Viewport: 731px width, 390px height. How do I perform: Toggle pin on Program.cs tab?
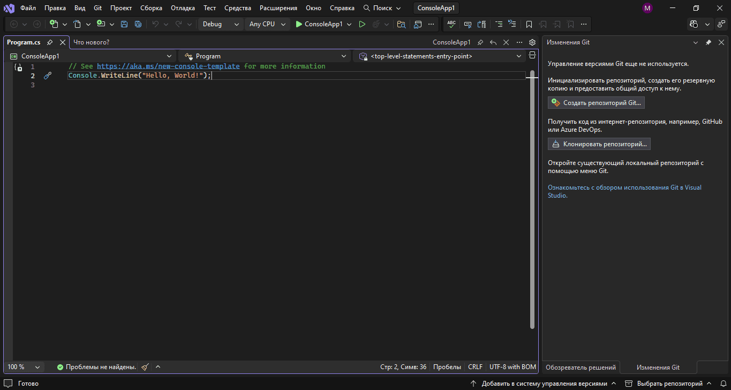[50, 42]
